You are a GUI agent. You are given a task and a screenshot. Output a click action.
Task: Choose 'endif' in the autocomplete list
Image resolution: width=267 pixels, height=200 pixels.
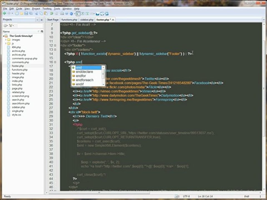[86, 84]
